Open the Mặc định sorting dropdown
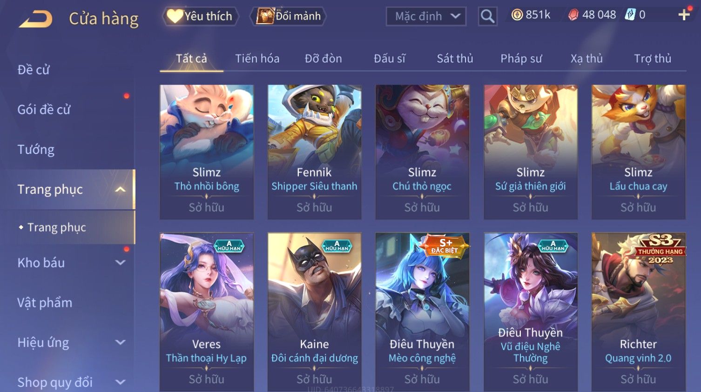This screenshot has height=392, width=701. [x=426, y=16]
